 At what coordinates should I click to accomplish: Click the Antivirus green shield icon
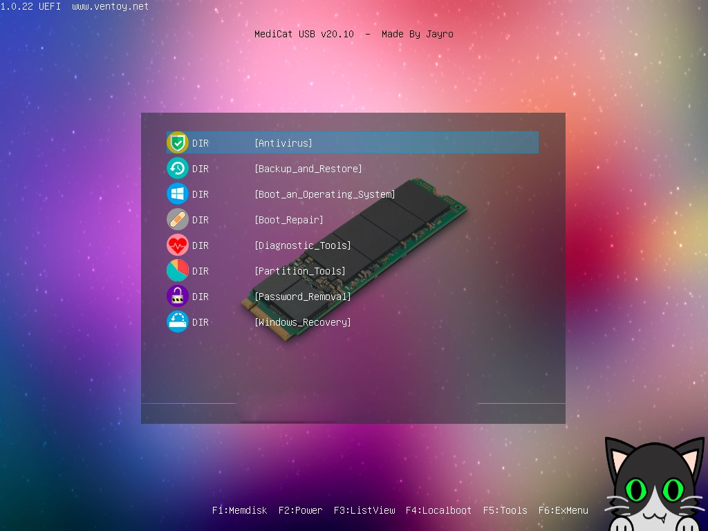pos(178,142)
